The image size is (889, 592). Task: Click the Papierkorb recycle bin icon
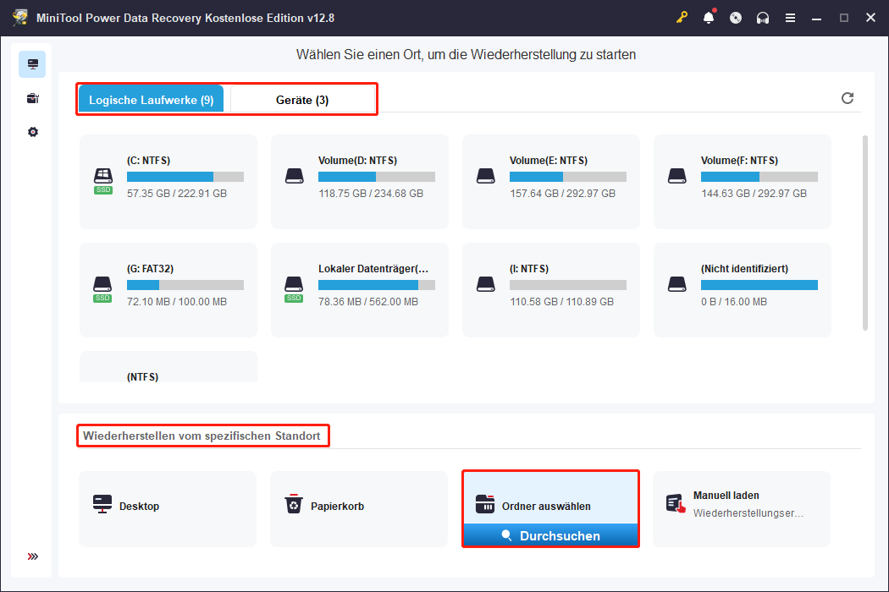point(294,503)
